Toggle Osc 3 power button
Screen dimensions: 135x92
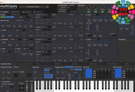pos(36,40)
